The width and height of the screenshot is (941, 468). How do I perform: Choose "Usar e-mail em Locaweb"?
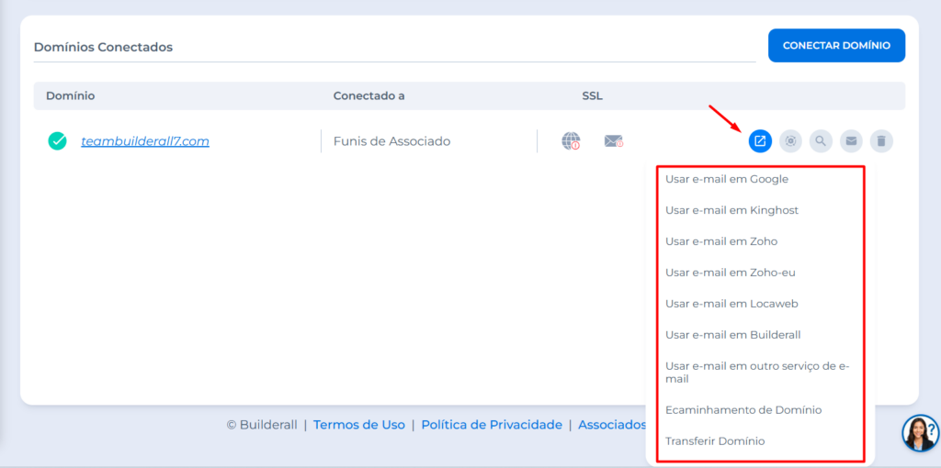point(731,304)
